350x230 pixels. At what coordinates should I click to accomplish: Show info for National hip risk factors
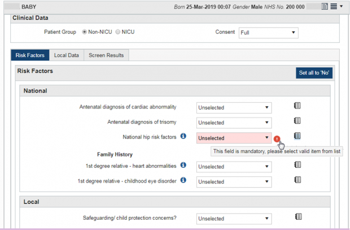click(183, 136)
